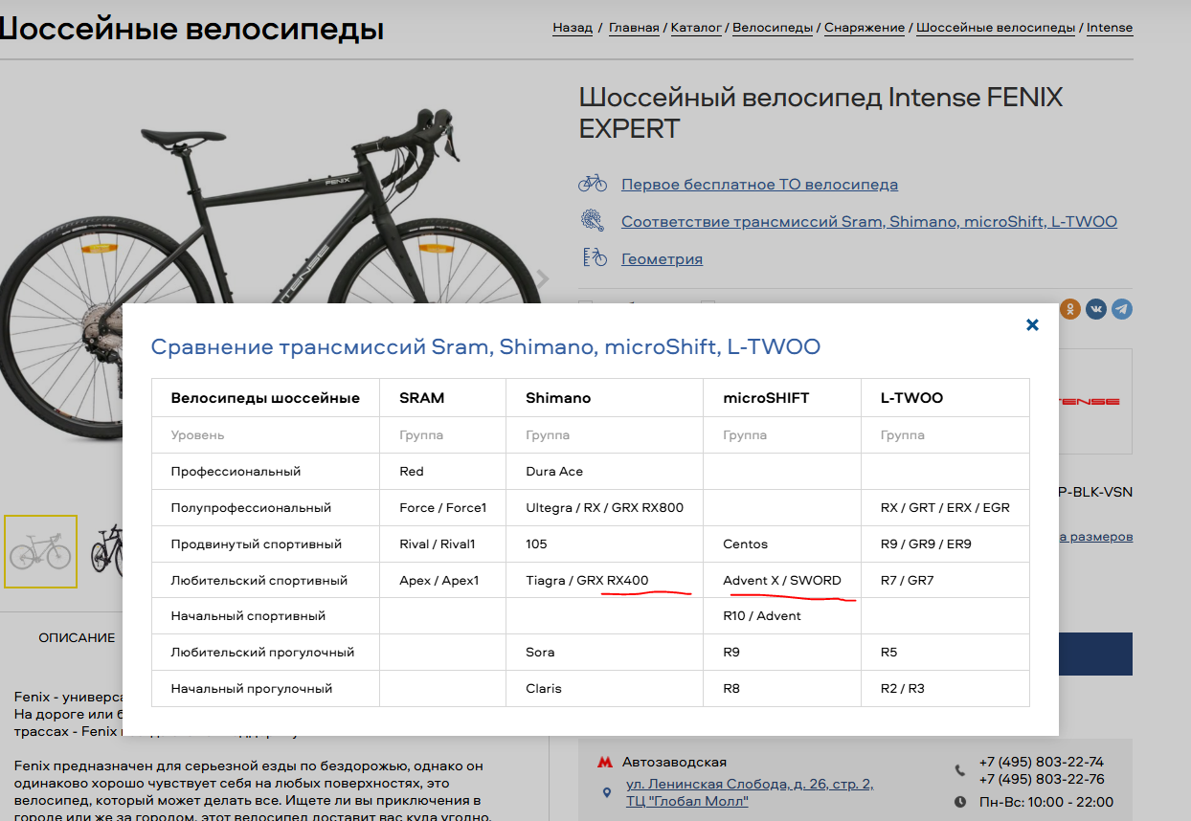
Task: Show next bike photo with arrow
Action: coord(542,278)
